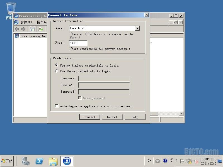
Task: Cancel the Connect to Farm dialog
Action: [112, 117]
